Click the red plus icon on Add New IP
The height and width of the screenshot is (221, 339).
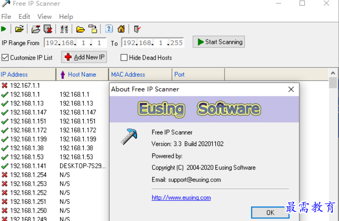tap(68, 57)
